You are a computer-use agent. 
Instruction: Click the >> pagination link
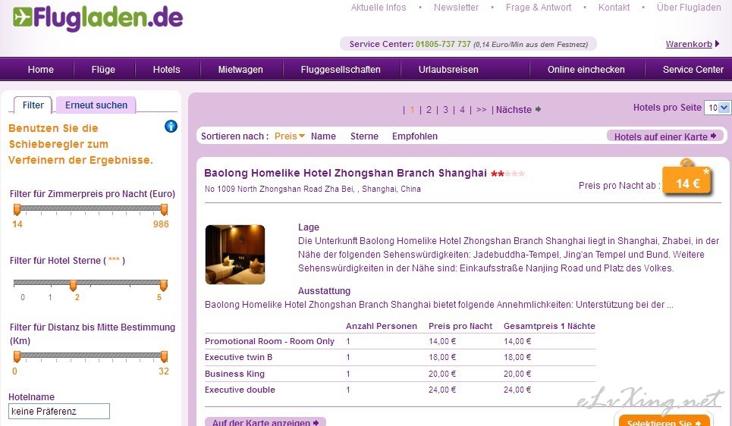pyautogui.click(x=482, y=110)
